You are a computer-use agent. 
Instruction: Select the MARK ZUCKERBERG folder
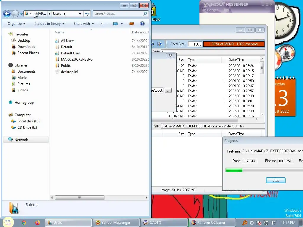click(77, 59)
